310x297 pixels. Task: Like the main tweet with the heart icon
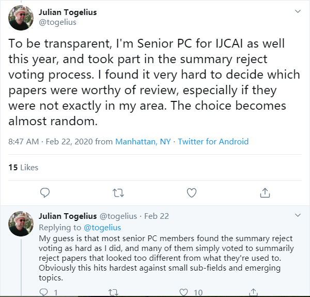[192, 193]
